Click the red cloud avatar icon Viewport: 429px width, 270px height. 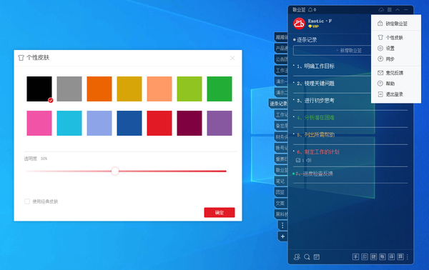pyautogui.click(x=299, y=24)
